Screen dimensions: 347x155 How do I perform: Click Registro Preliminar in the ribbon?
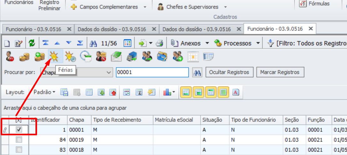click(49, 5)
